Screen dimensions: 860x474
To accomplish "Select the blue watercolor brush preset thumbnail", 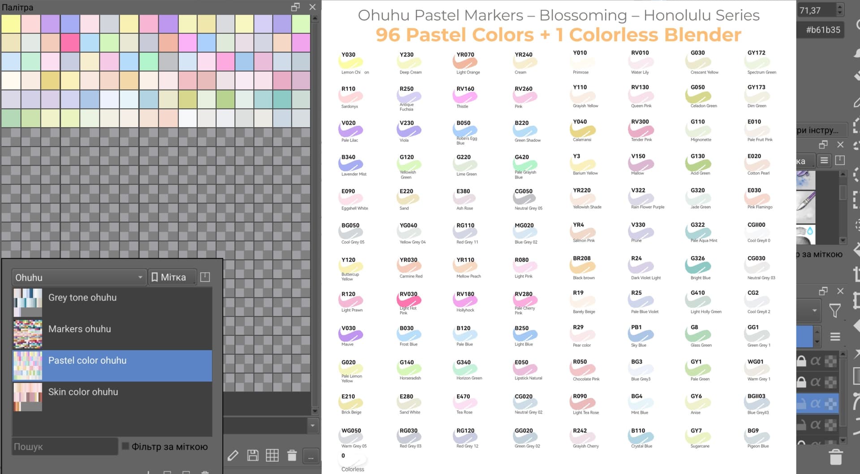I will [805, 180].
